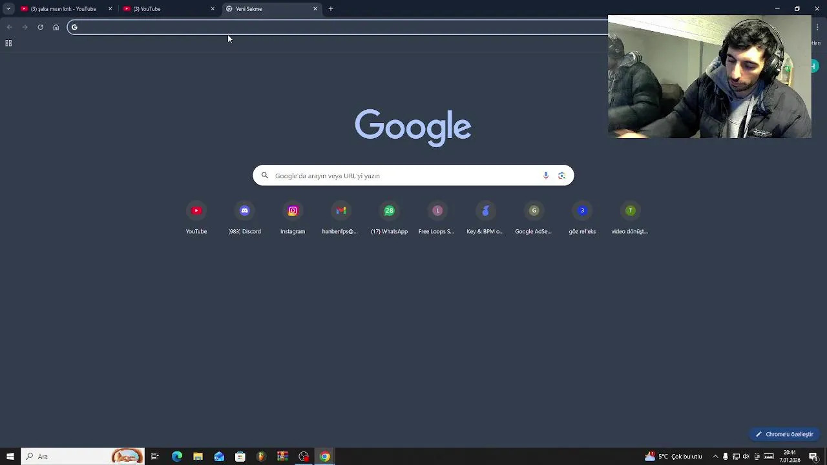This screenshot has width=827, height=465.
Task: Click the Chrome'u özelleştir button
Action: click(x=784, y=434)
